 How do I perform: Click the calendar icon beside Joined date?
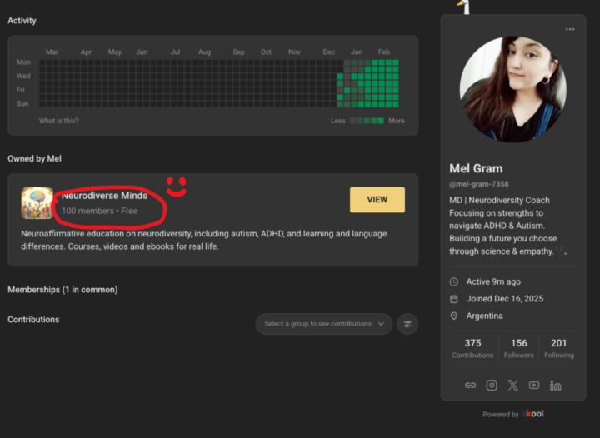point(454,299)
